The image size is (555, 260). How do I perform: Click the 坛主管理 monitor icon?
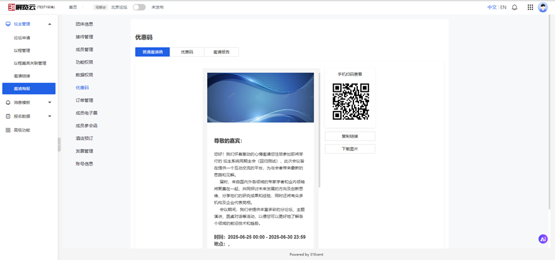(8, 24)
